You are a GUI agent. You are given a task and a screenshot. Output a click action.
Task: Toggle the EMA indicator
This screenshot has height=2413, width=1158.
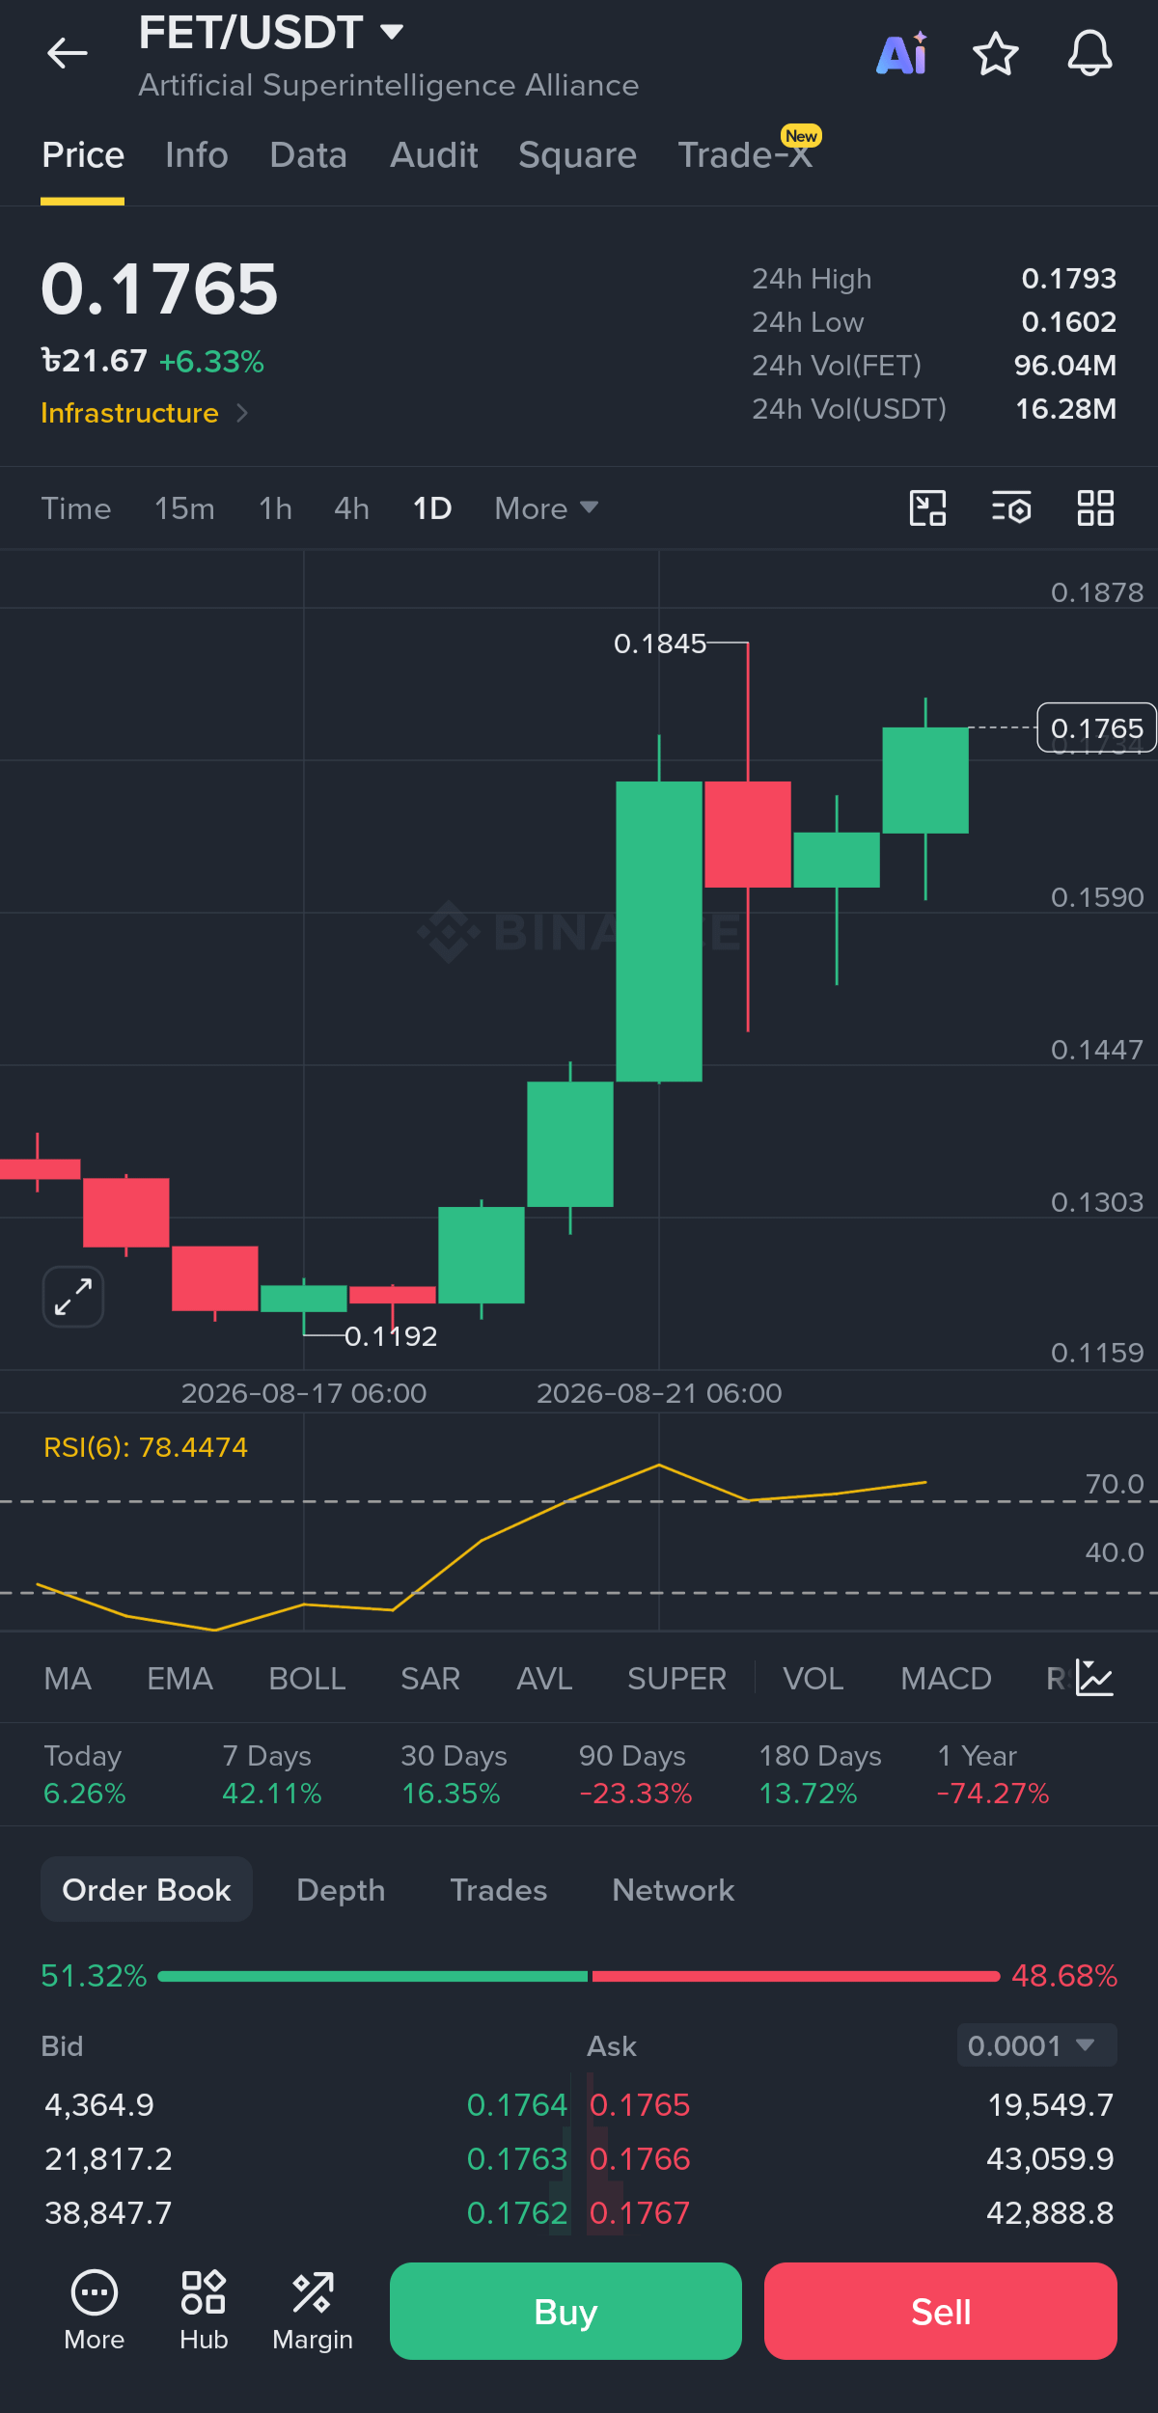pos(180,1679)
